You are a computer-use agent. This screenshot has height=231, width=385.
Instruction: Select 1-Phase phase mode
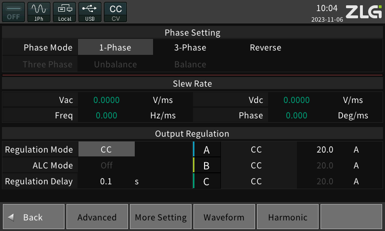(x=115, y=48)
